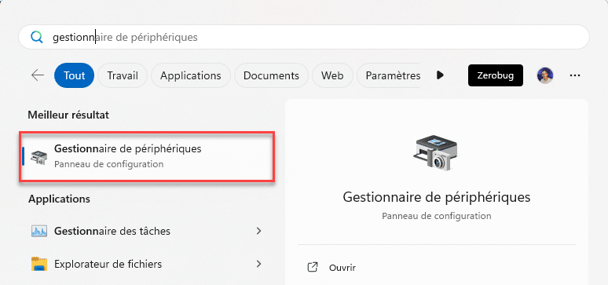Click the search text input field

[304, 37]
